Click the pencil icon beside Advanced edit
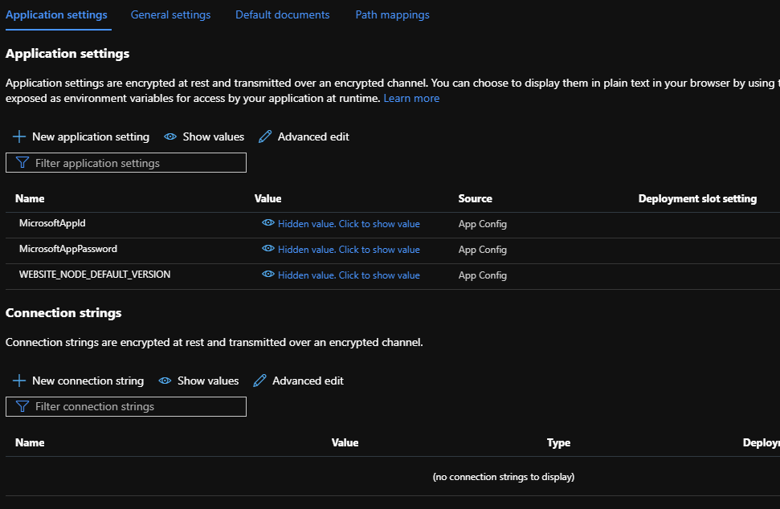 pos(264,136)
